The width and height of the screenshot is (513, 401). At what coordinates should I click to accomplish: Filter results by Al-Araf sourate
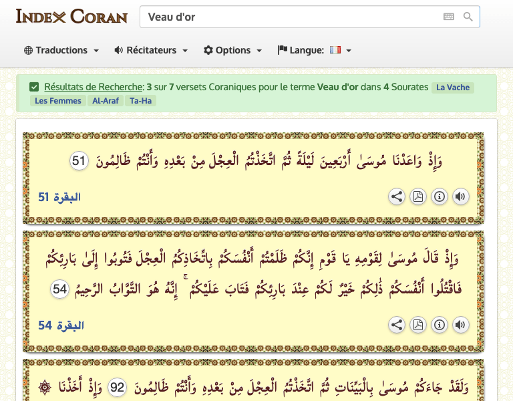tap(106, 101)
